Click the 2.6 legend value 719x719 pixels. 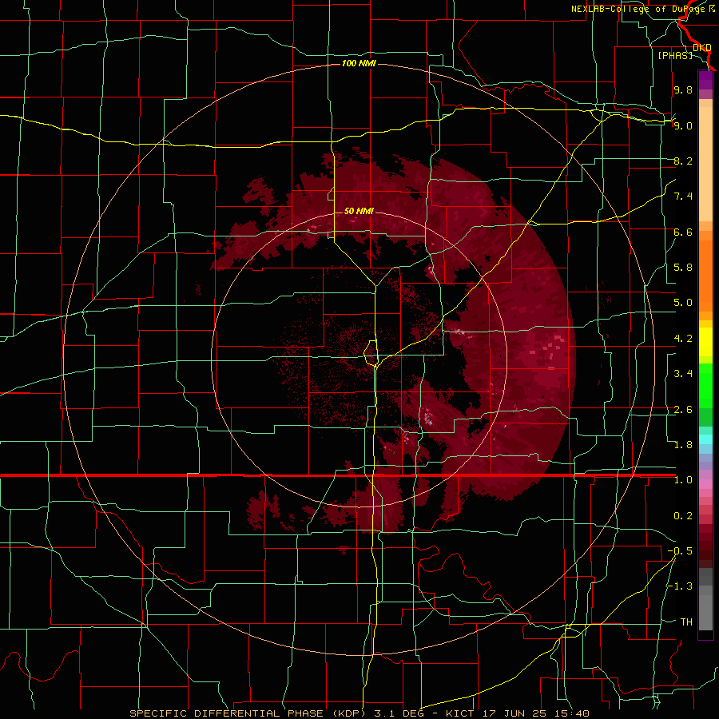pos(683,410)
